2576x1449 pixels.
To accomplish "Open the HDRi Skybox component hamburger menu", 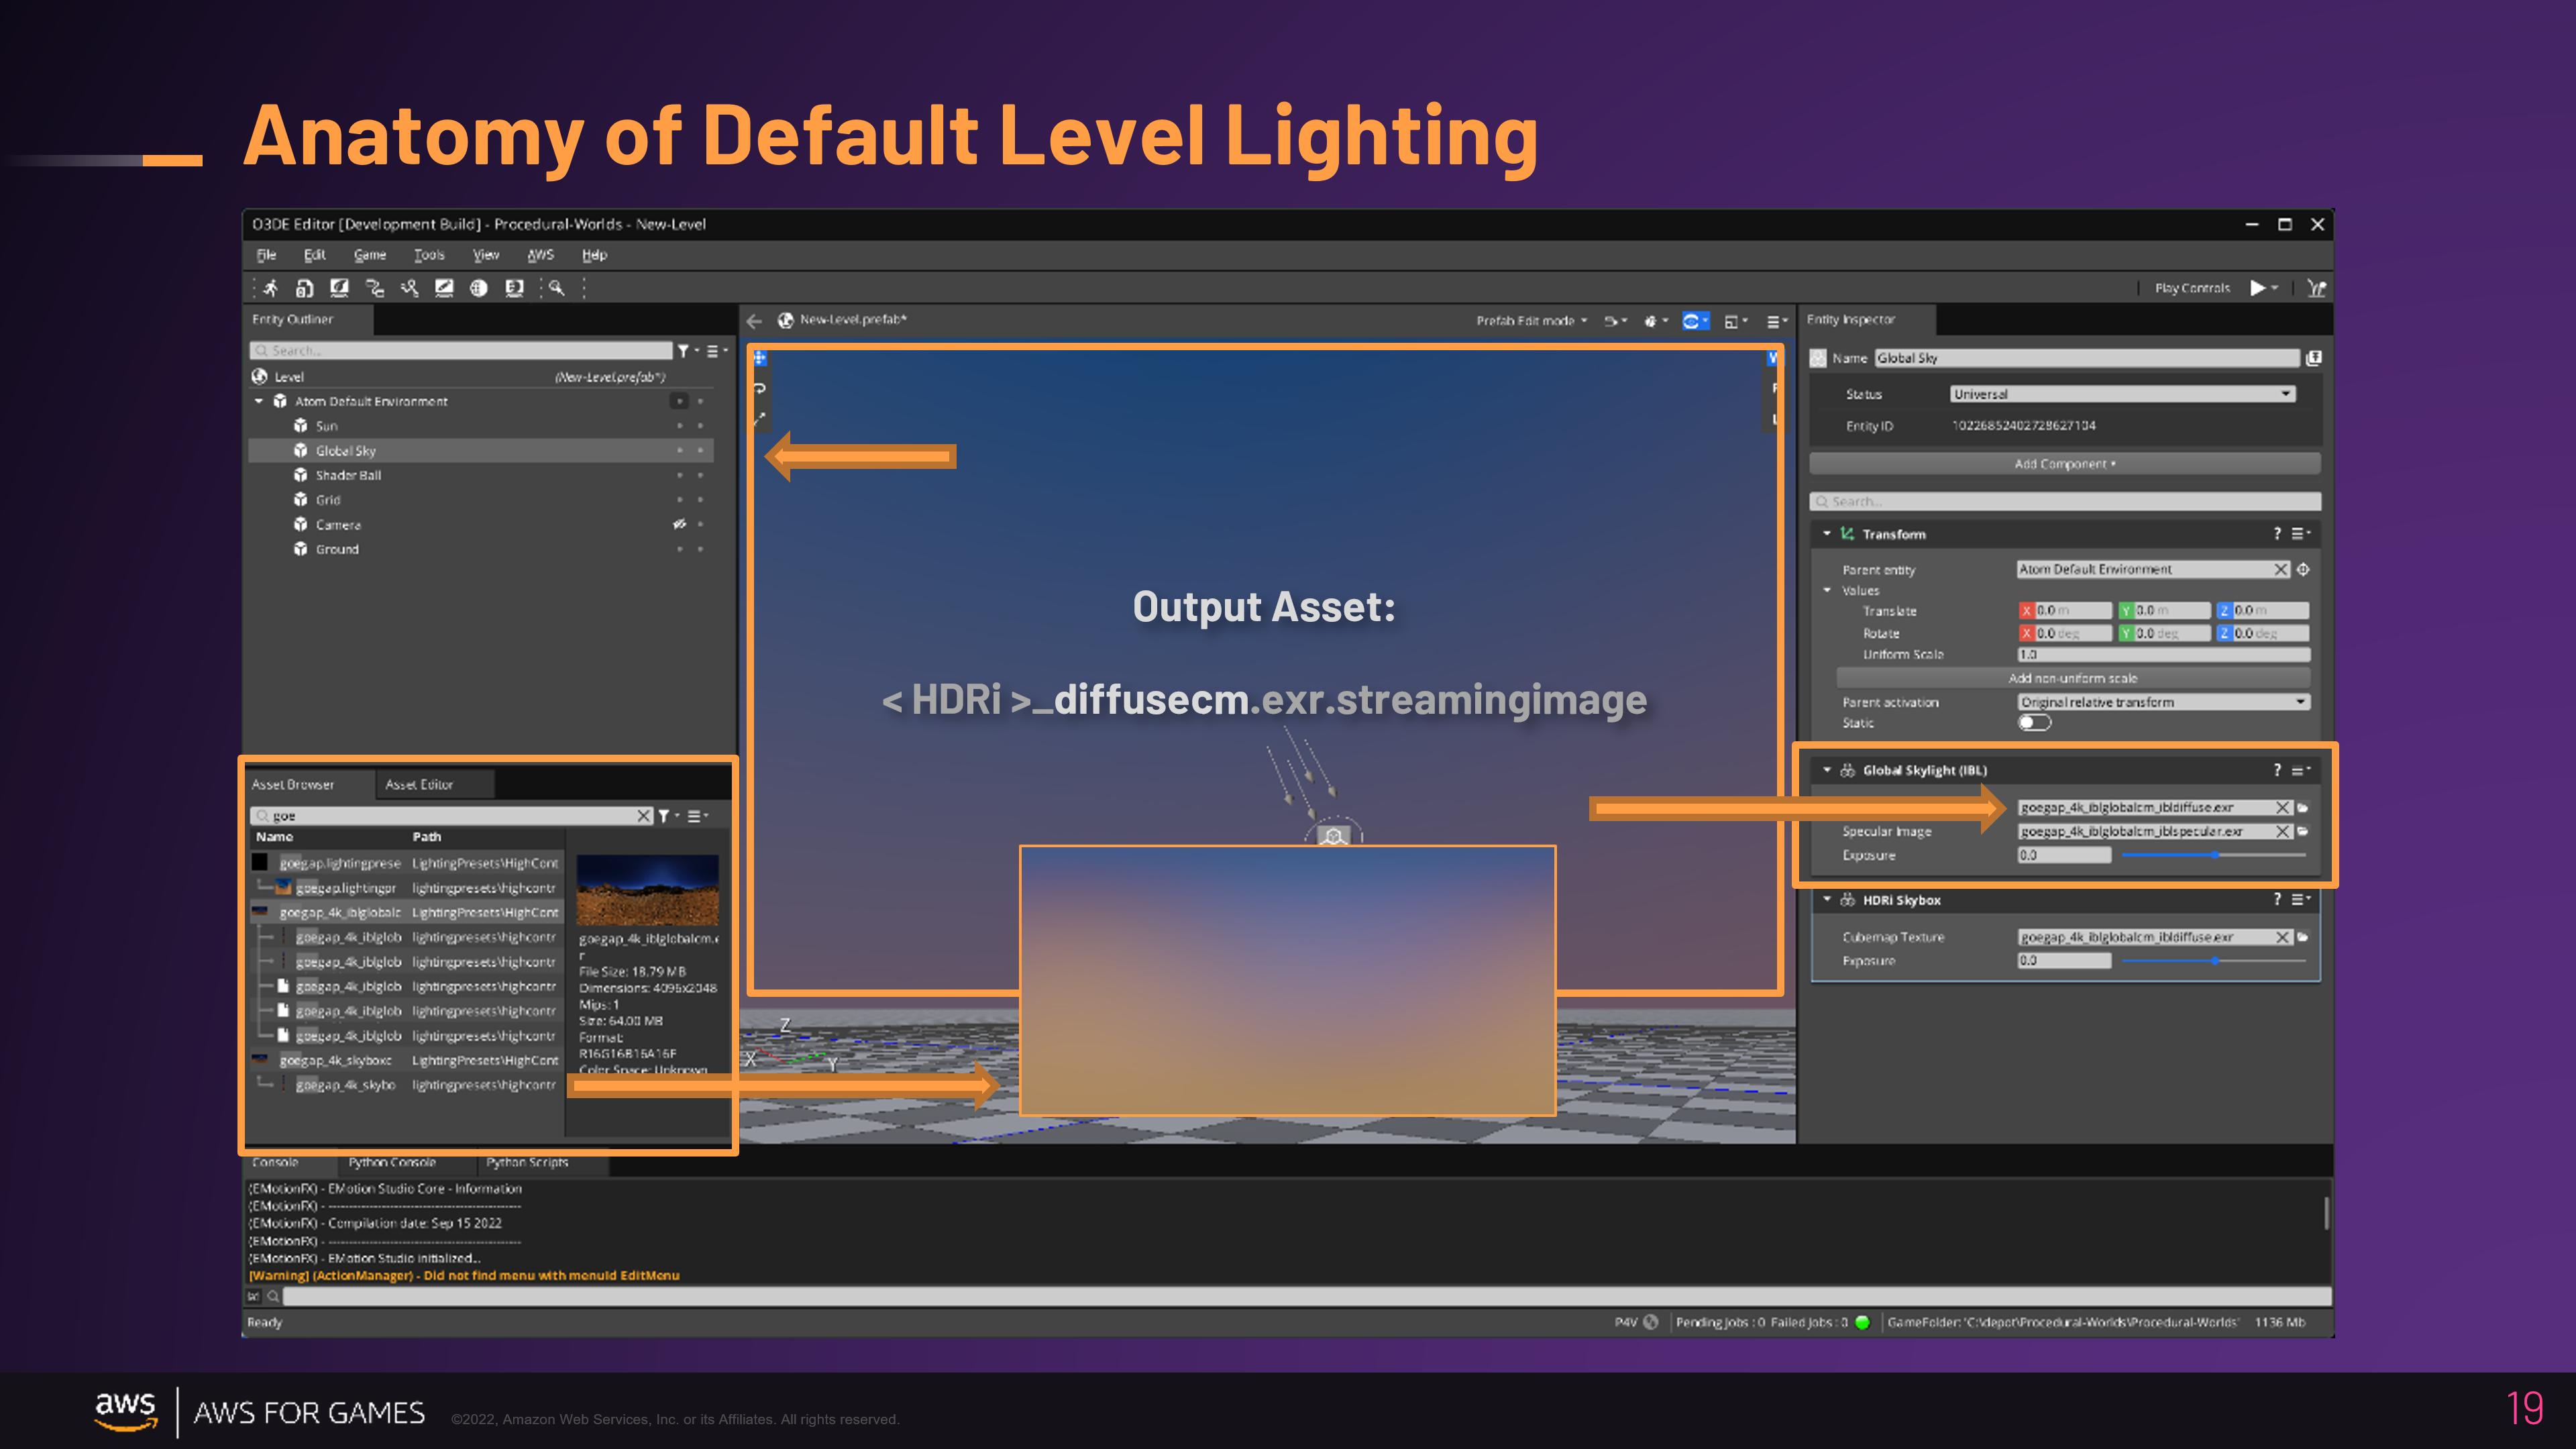I will point(2301,900).
